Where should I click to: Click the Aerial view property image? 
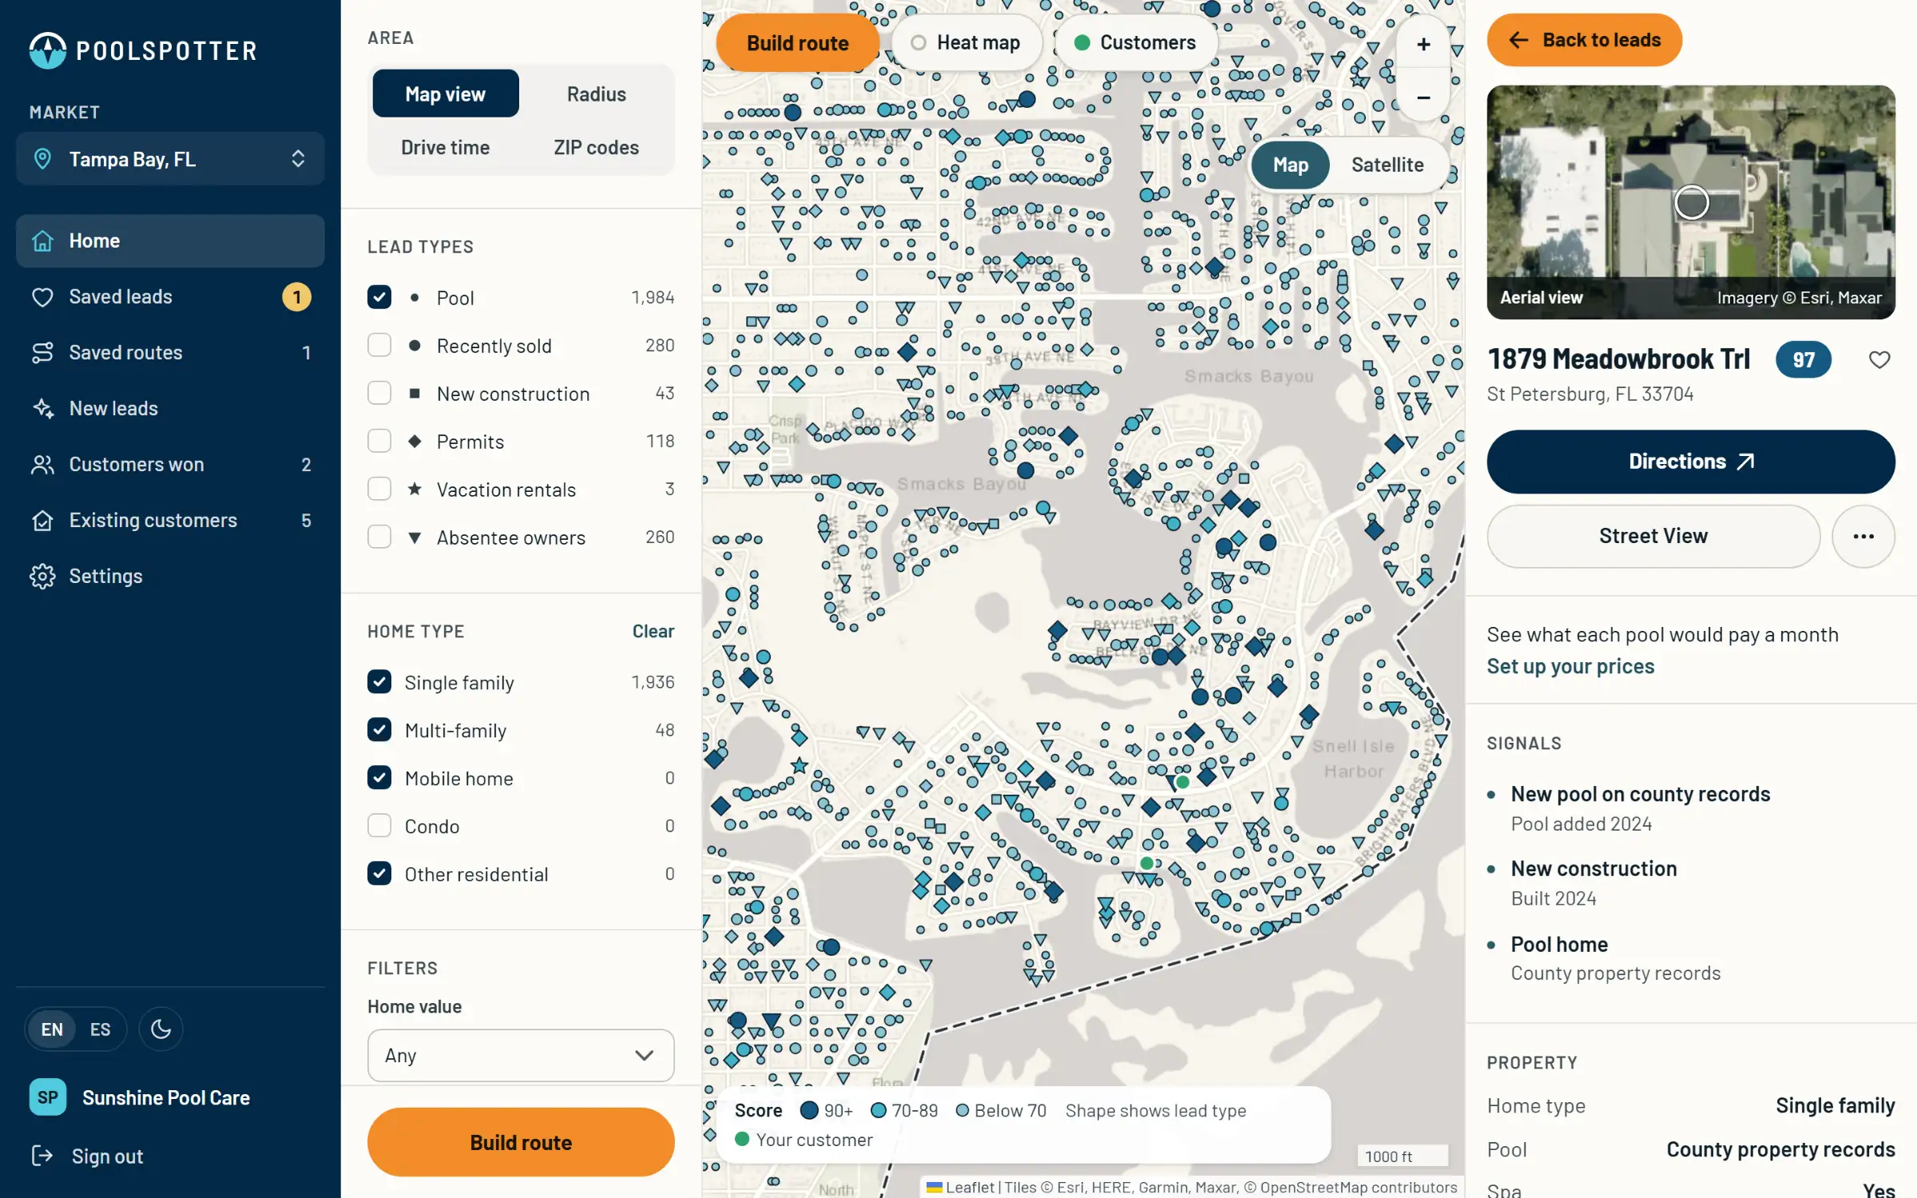[1691, 202]
